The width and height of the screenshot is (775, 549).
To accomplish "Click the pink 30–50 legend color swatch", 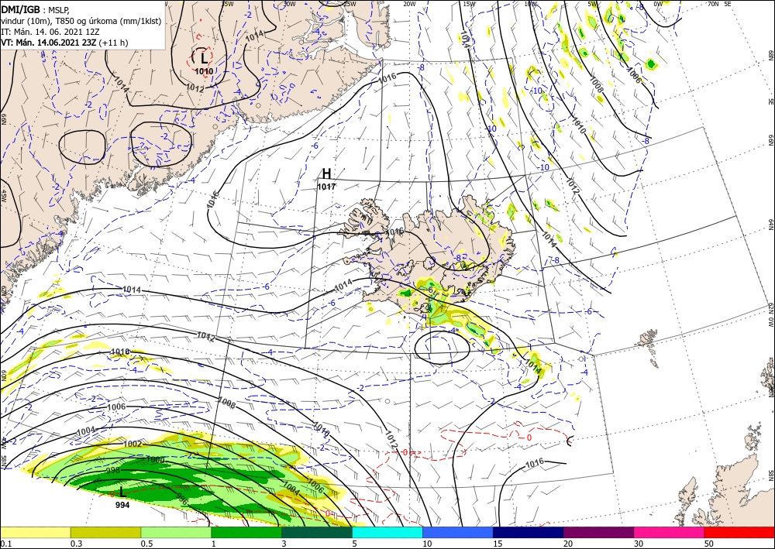I will point(670,532).
